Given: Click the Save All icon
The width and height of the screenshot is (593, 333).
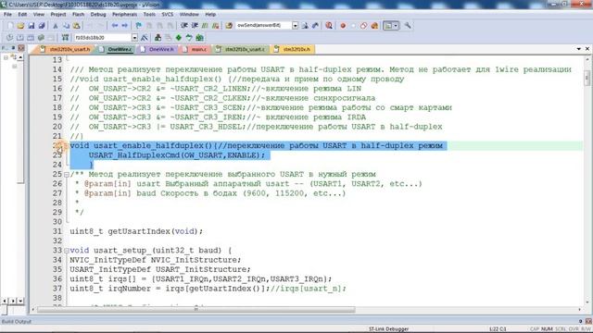Looking at the screenshot, I should click(x=42, y=26).
